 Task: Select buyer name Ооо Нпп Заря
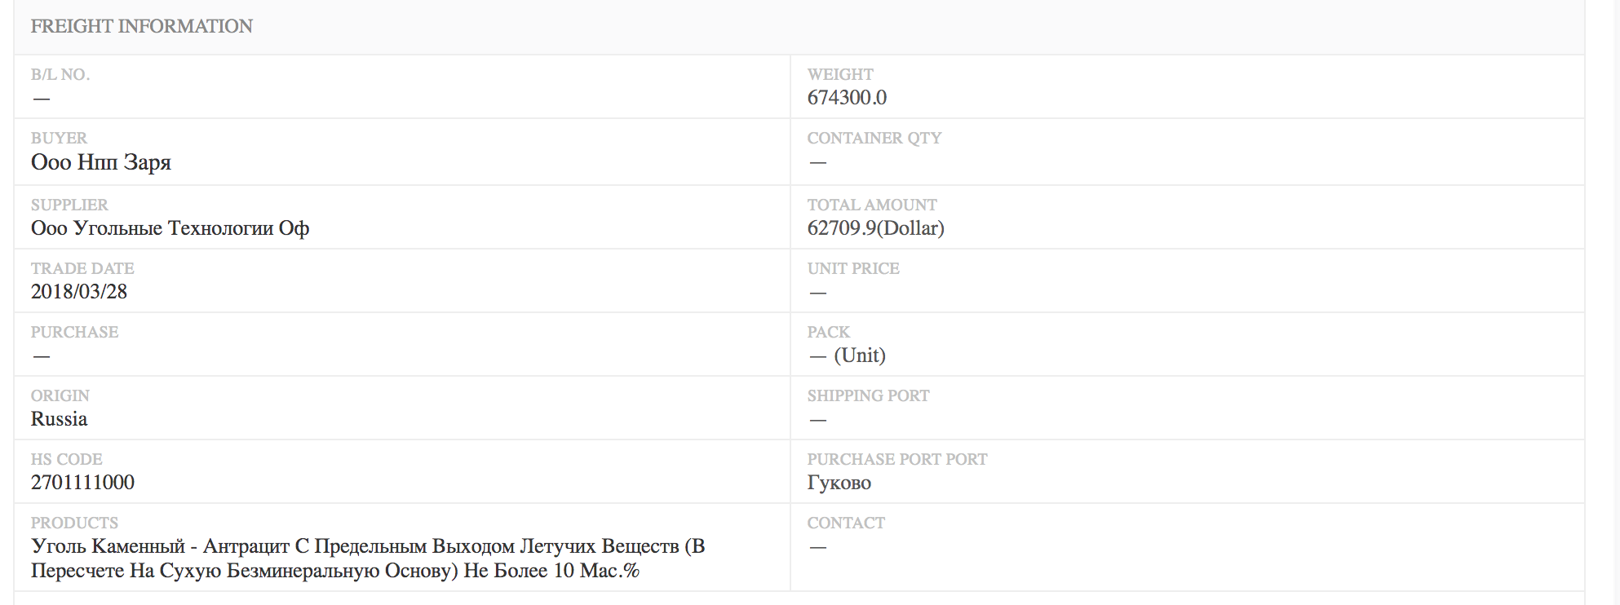[x=101, y=162]
